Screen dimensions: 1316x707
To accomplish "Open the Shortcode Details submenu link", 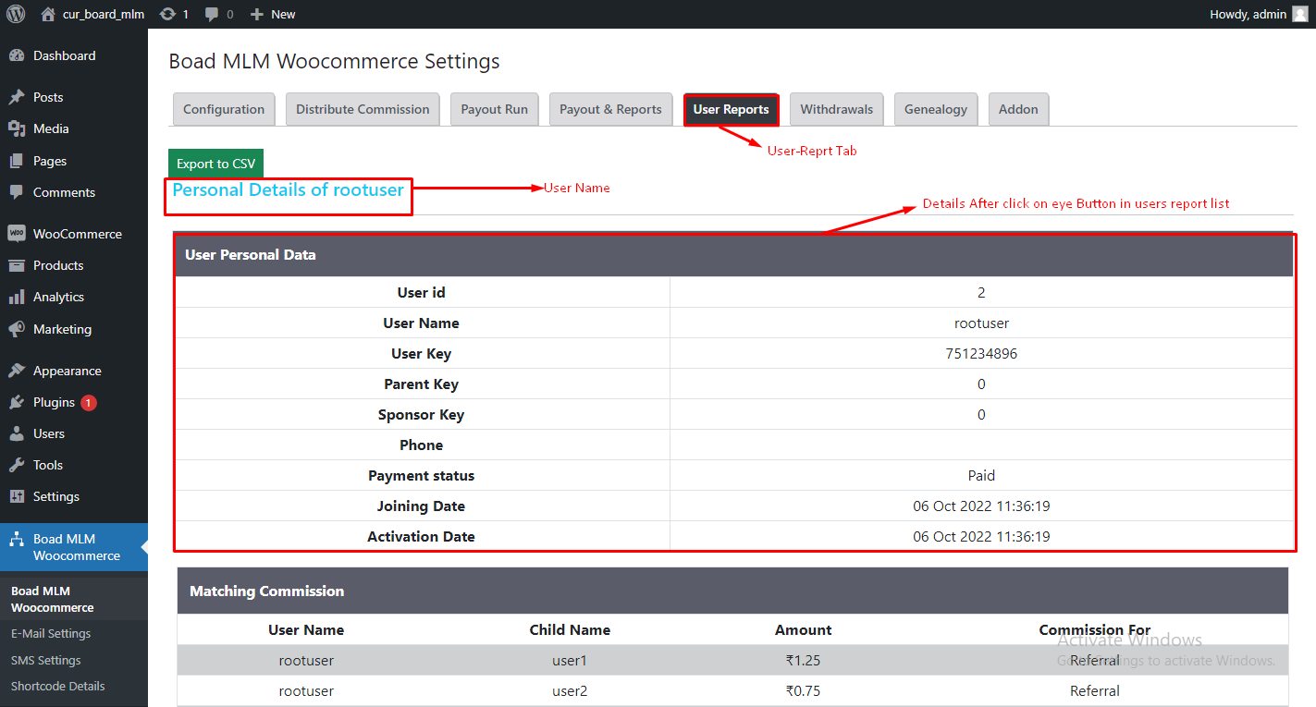I will [x=57, y=687].
